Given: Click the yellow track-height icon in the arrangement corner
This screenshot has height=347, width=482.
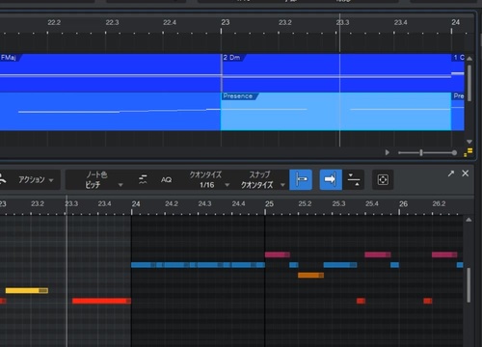Looking at the screenshot, I should tap(469, 152).
